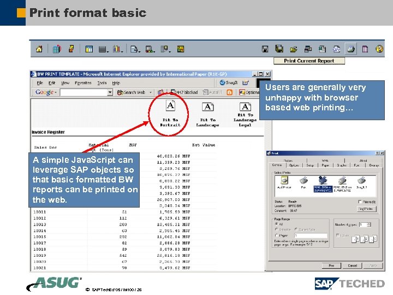This screenshot has height=295, width=393.
Task: Click the Pages range input field
Action: (311, 235)
